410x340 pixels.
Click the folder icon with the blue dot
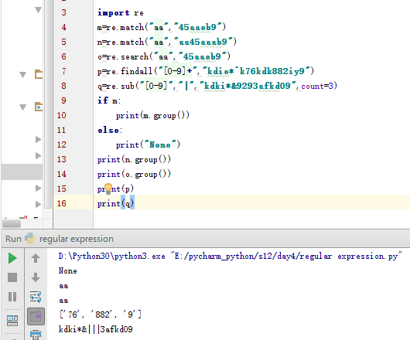(x=39, y=107)
